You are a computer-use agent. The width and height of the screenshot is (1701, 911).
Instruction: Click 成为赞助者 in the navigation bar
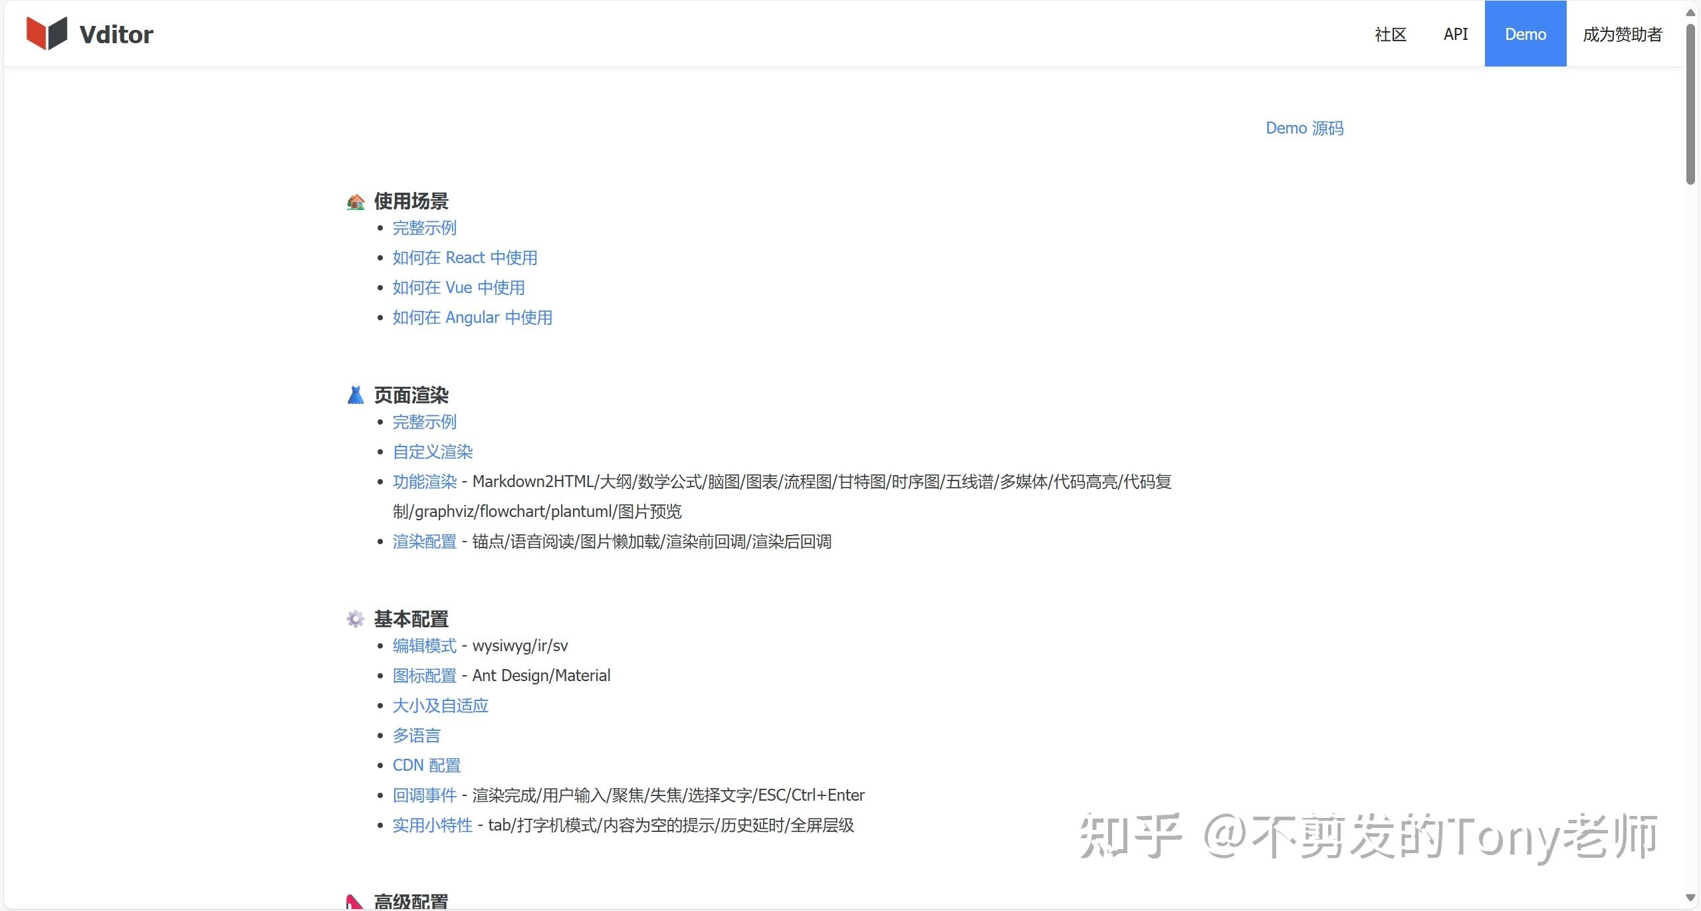tap(1621, 33)
